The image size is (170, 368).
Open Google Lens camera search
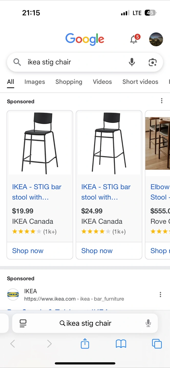click(153, 62)
